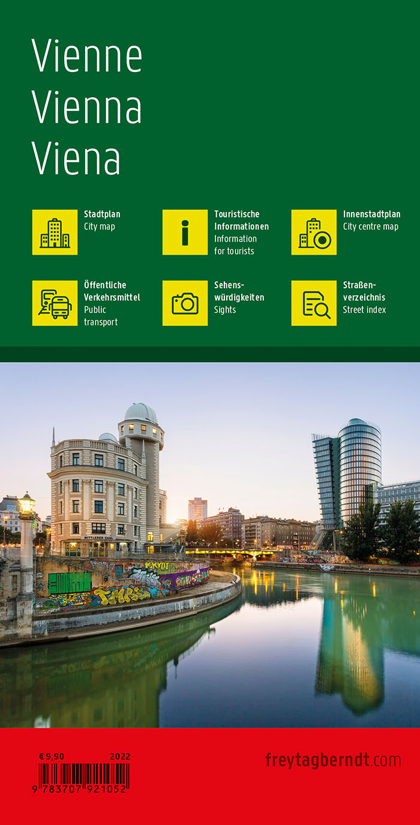Viewport: 420px width, 825px height.
Task: Open the public transport bus icon
Action: 55,303
